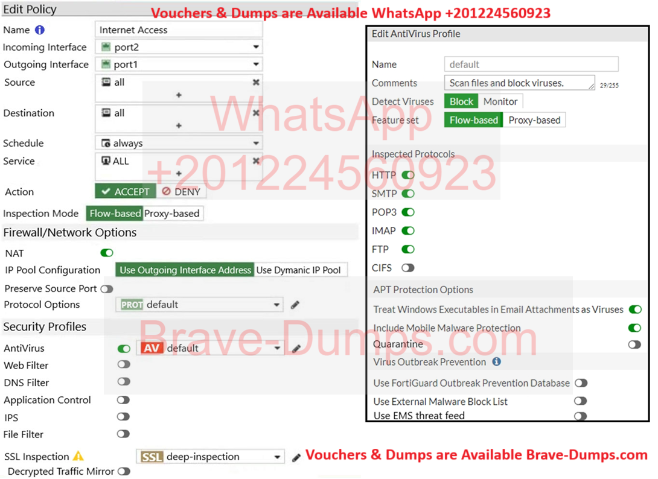Click the Comments text field

click(519, 83)
